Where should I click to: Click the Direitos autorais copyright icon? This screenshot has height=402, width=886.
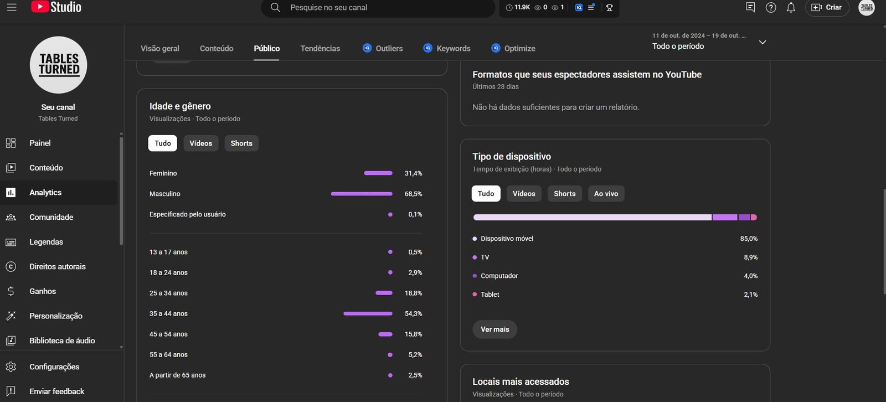(x=11, y=266)
